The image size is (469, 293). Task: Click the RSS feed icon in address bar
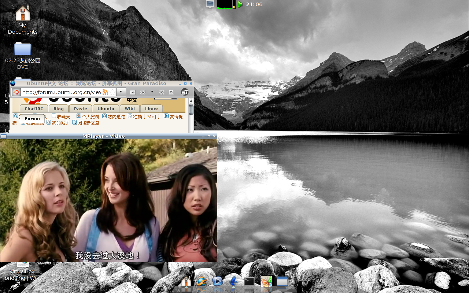(x=105, y=92)
